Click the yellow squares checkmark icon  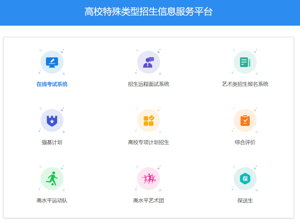pos(149,121)
